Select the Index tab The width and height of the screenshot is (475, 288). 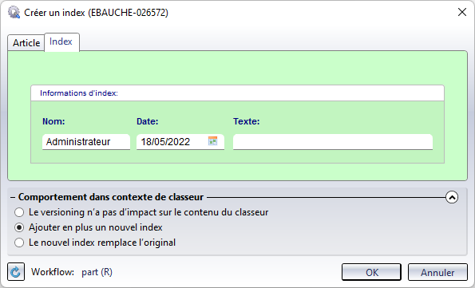tap(61, 41)
